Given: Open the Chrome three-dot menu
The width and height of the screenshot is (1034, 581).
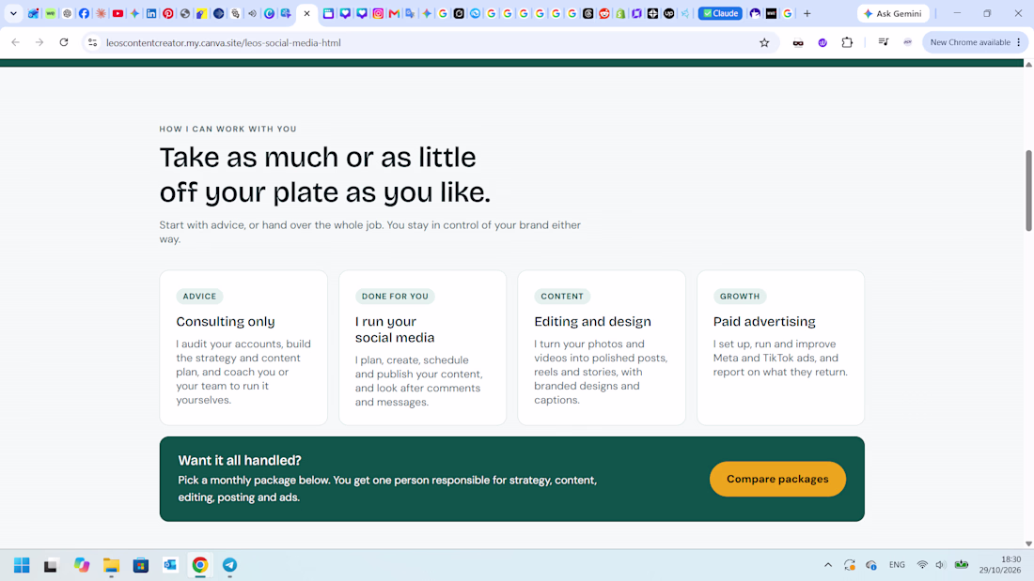Looking at the screenshot, I should tap(1019, 43).
